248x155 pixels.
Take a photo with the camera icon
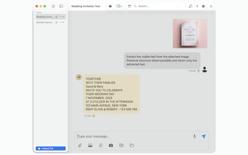(x=111, y=145)
